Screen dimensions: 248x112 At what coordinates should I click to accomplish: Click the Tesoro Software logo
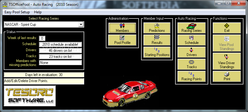coord(29,96)
